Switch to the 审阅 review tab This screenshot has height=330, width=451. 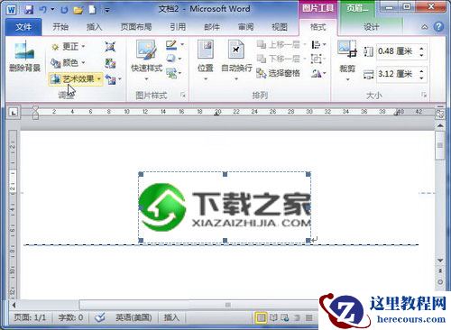[x=245, y=27]
